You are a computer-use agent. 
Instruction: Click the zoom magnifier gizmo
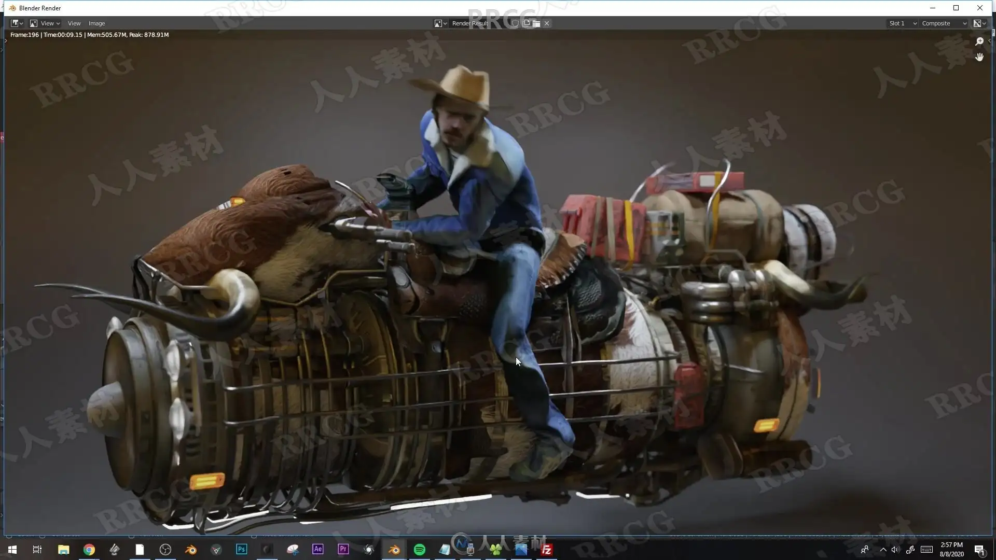click(979, 41)
